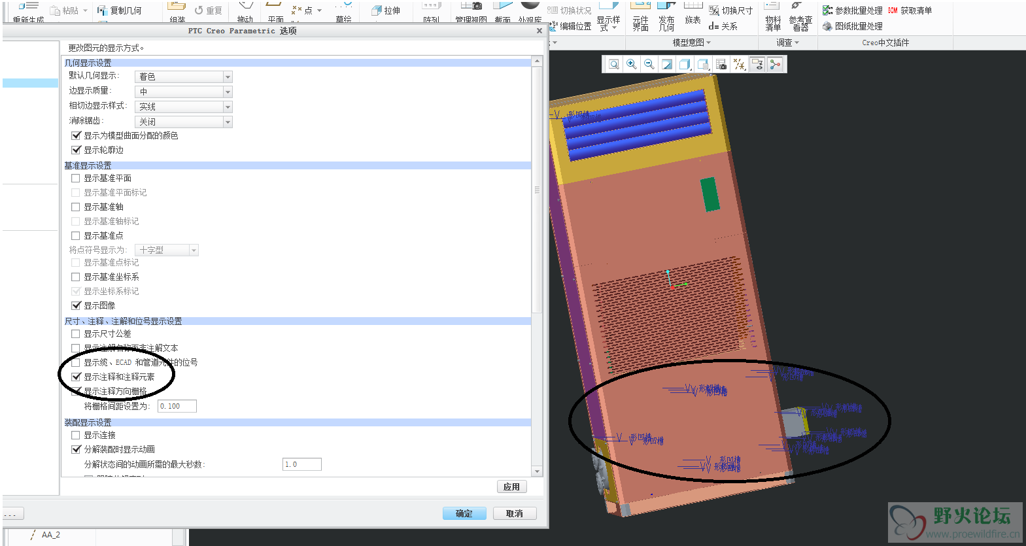Enable the 显示基准轴 checkbox
1026x546 pixels.
point(76,207)
